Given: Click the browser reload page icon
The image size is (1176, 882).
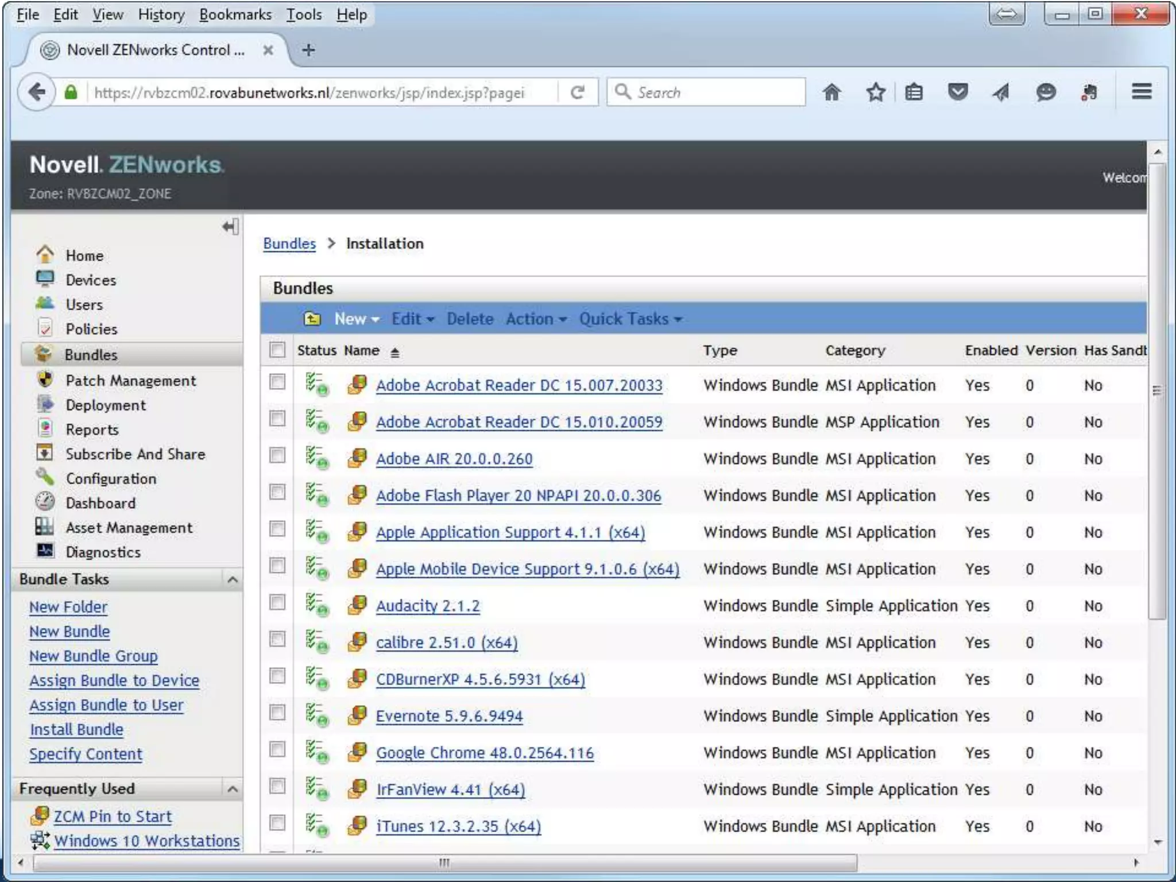Looking at the screenshot, I should tap(578, 92).
